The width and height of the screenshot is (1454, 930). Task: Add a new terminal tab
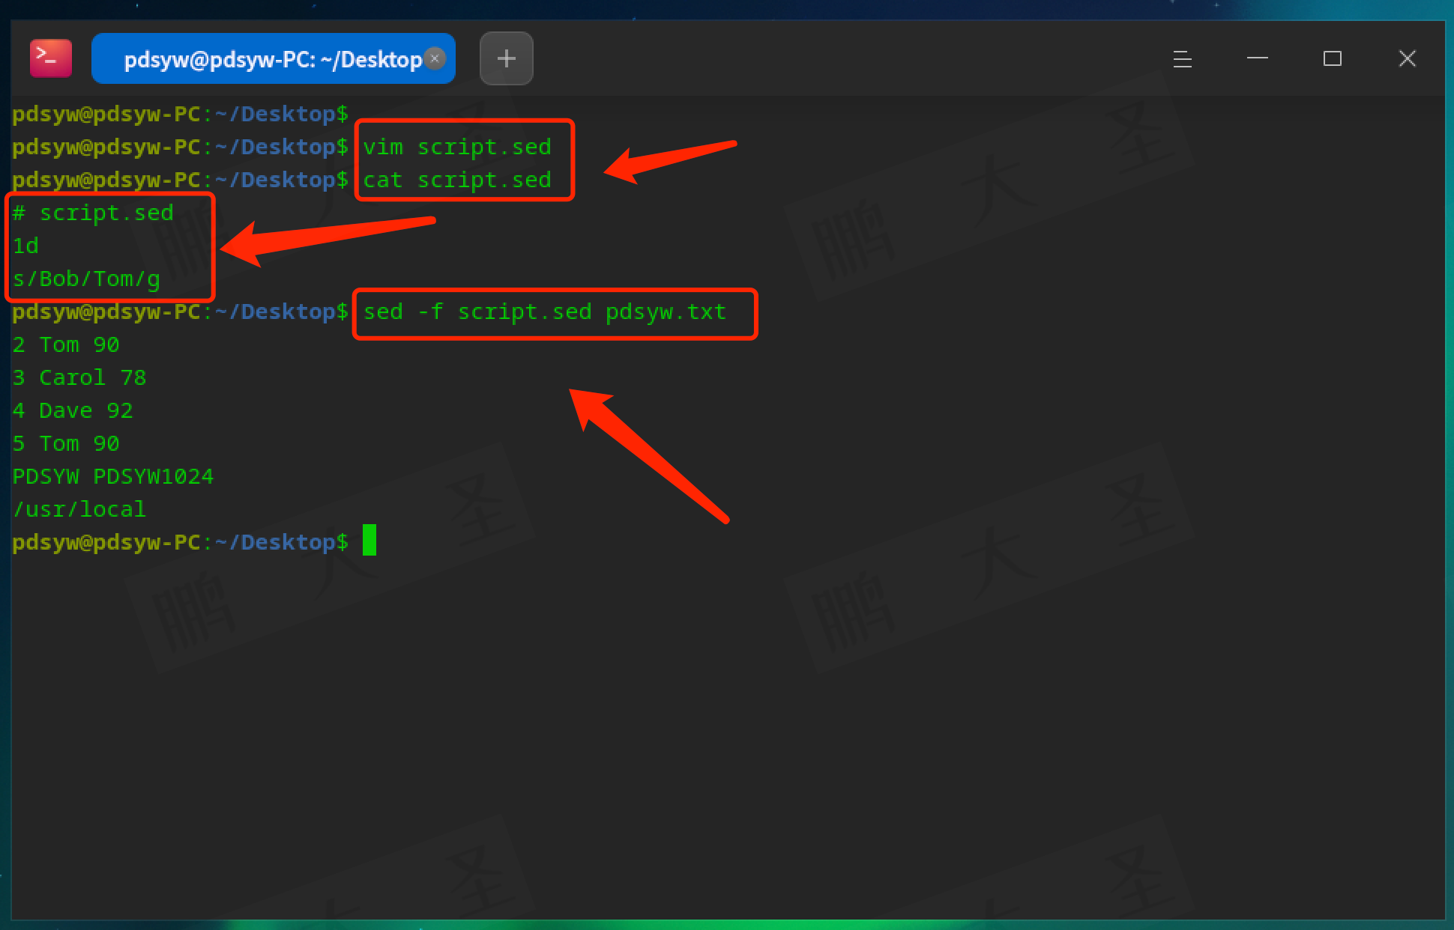(506, 58)
